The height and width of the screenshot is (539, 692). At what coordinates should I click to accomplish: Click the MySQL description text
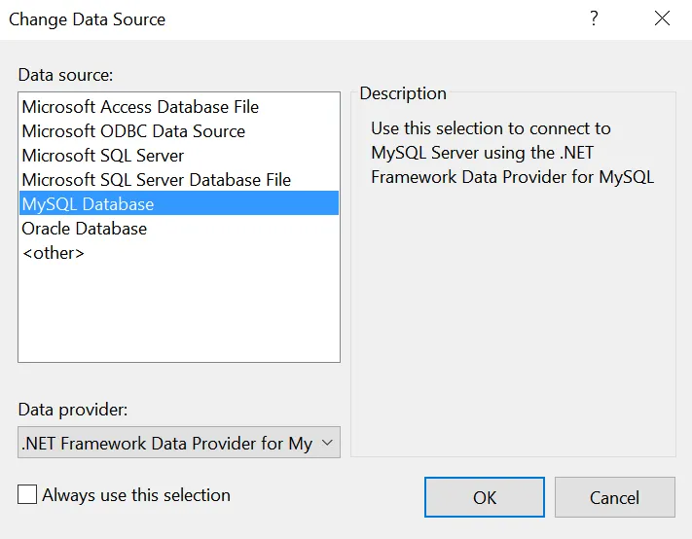tap(512, 153)
